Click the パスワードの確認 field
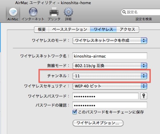Screen dimensions: 160x134 [x=110, y=105]
